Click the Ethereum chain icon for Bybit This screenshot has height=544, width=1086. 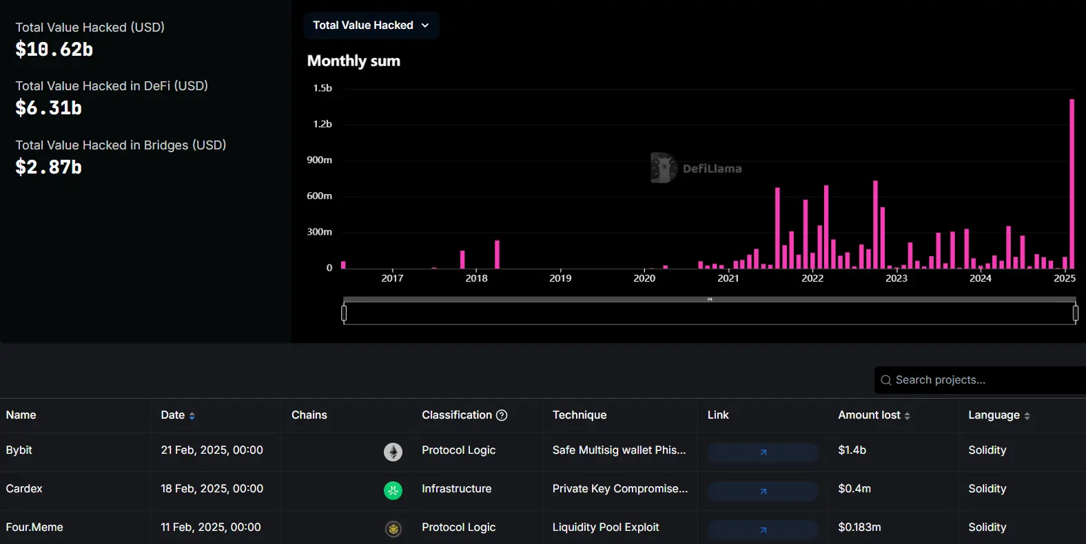(x=393, y=452)
